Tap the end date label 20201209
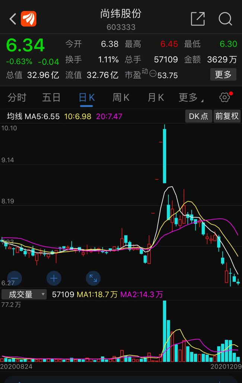 (226, 367)
